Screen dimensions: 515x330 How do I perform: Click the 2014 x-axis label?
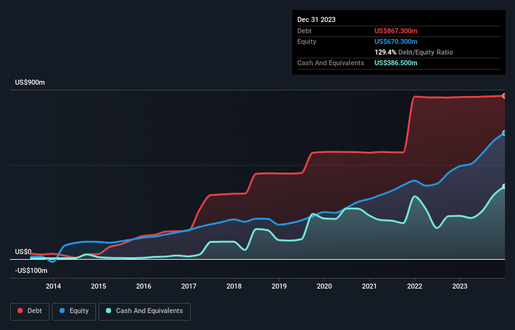pos(53,286)
